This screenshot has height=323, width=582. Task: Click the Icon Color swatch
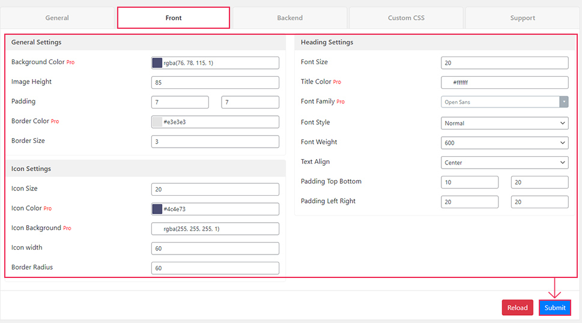(x=157, y=209)
